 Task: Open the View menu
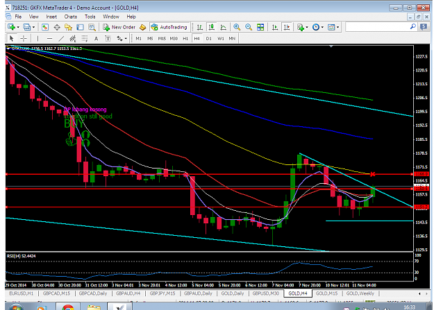34,17
